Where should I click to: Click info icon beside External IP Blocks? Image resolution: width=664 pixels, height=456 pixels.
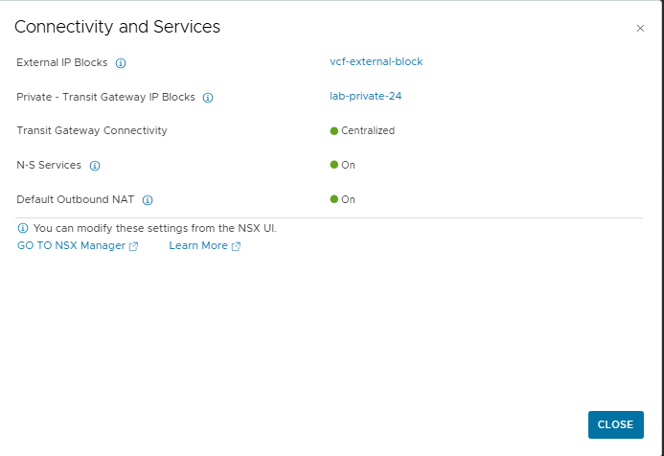[x=121, y=63]
